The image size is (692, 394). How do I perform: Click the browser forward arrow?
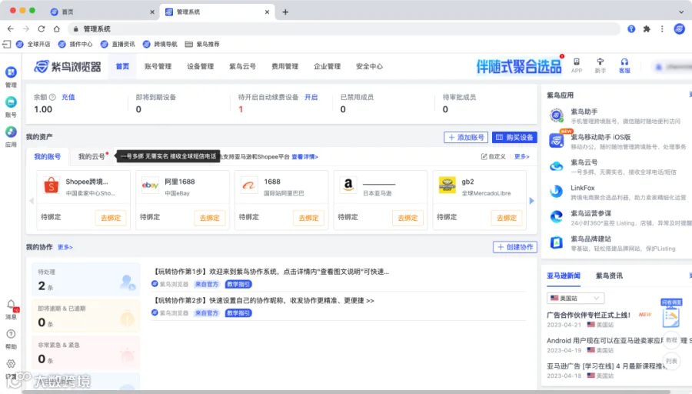coord(26,28)
